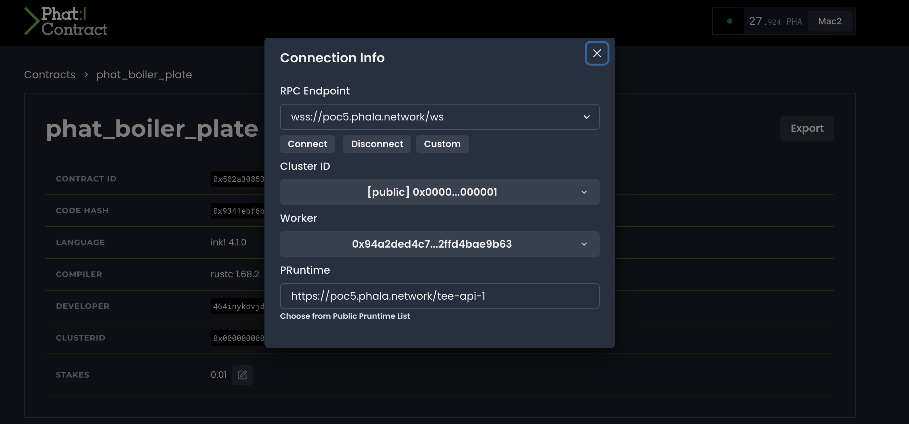This screenshot has width=909, height=424.
Task: Click the green connection status dot
Action: click(729, 21)
